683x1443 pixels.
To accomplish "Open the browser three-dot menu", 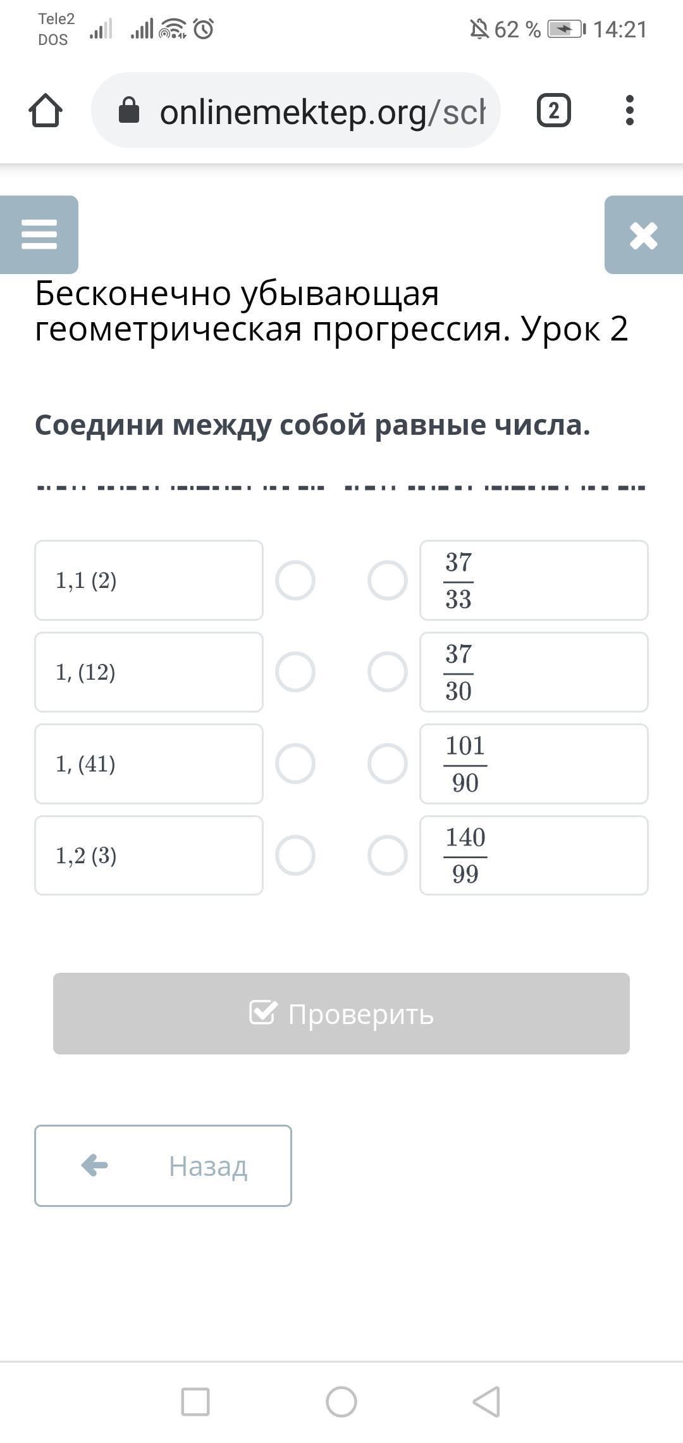I will click(629, 111).
